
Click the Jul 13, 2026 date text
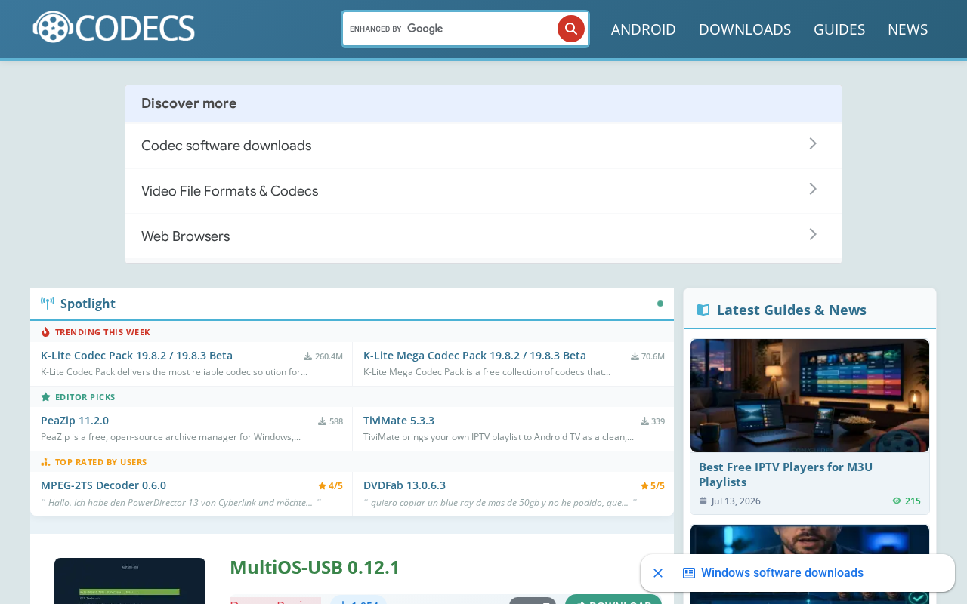[x=736, y=501]
